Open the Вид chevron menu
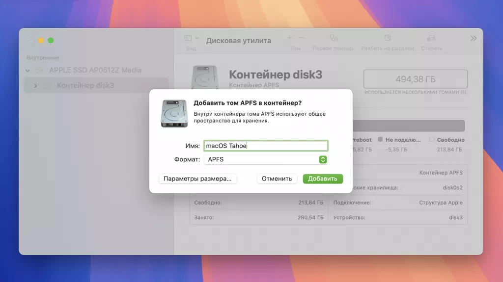 [196, 38]
